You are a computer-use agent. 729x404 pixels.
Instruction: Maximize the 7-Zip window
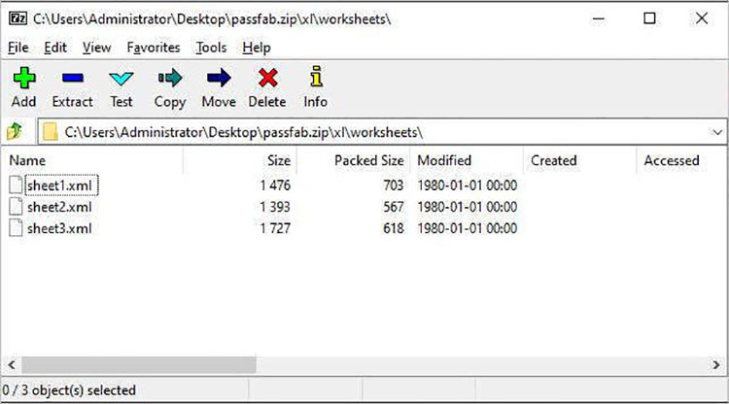pos(649,18)
